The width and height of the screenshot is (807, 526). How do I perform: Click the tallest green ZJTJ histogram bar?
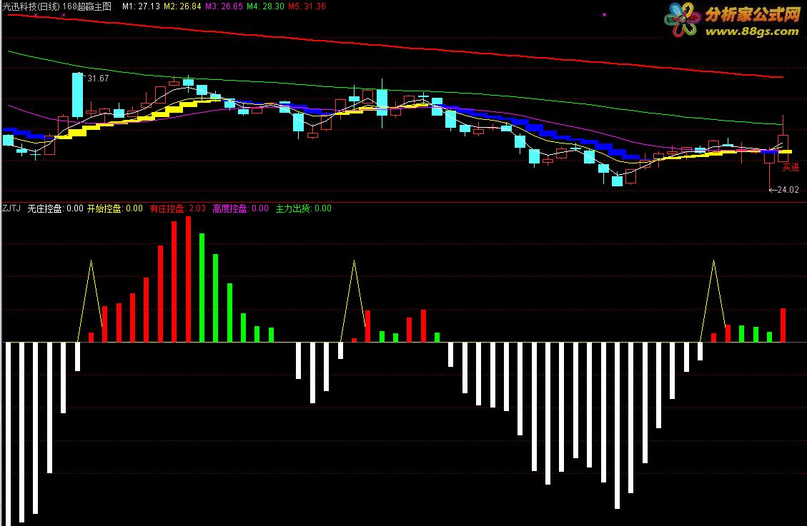[x=202, y=288]
